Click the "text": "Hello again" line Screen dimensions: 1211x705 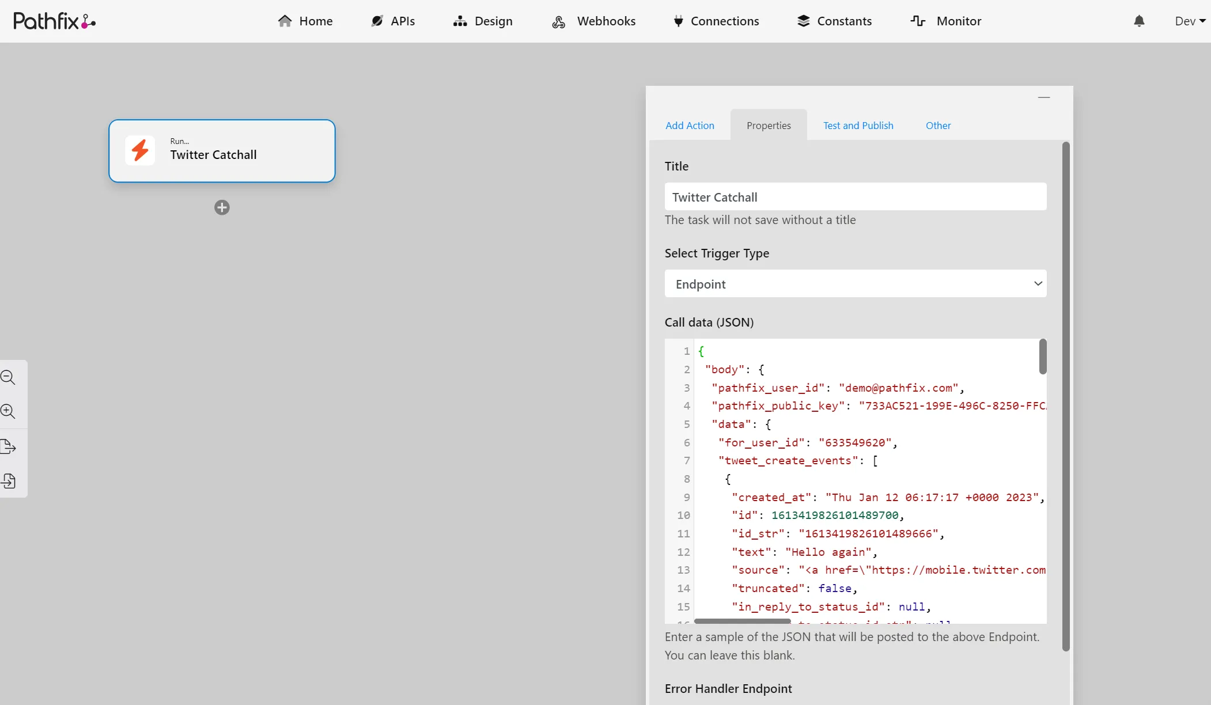pos(804,552)
